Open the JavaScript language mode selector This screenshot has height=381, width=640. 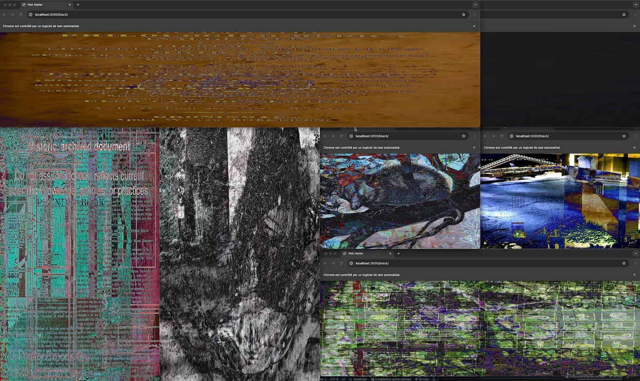coord(359,379)
